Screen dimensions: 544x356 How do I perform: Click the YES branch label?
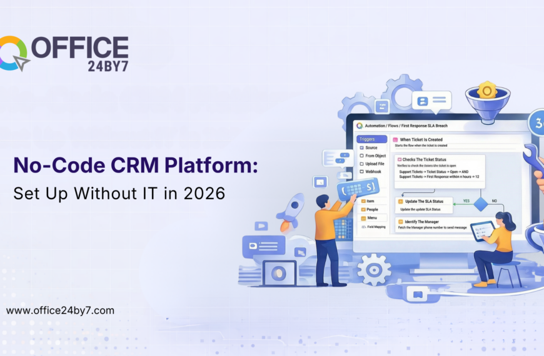click(466, 201)
